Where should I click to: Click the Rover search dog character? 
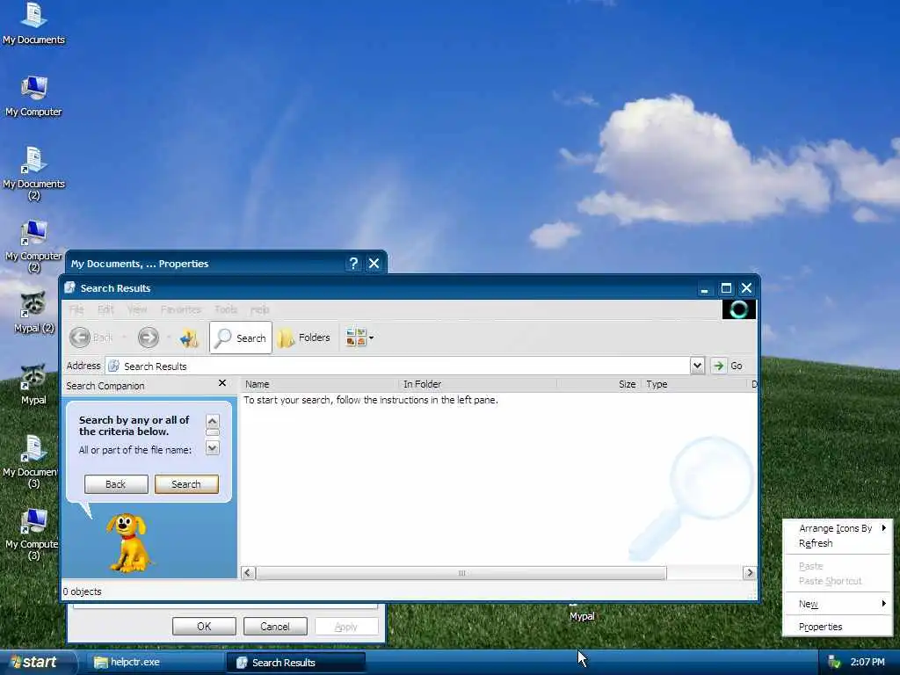[x=128, y=543]
